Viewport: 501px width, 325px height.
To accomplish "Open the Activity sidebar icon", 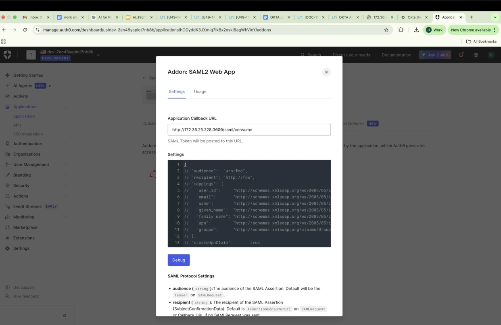I will pos(7,96).
